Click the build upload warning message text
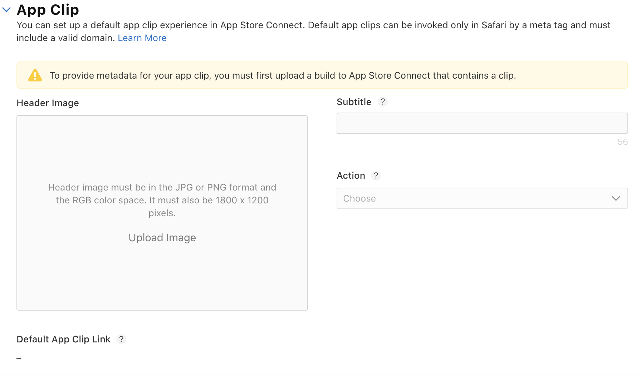The image size is (641, 376). 283,75
